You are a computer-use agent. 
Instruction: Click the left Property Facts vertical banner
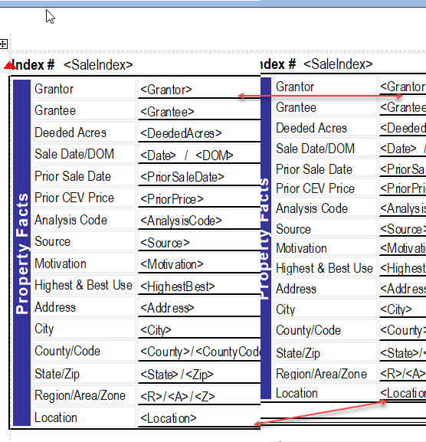(x=21, y=253)
